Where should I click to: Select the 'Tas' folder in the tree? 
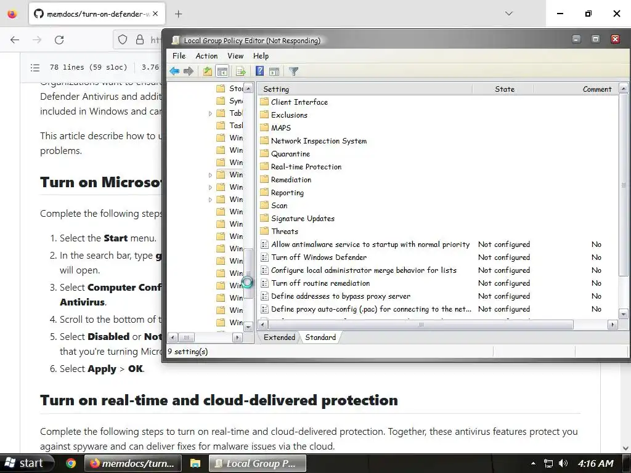(x=229, y=126)
